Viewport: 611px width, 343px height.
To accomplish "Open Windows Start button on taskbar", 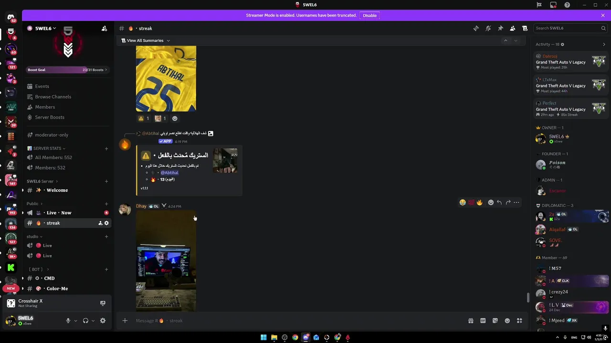I will coord(263,337).
